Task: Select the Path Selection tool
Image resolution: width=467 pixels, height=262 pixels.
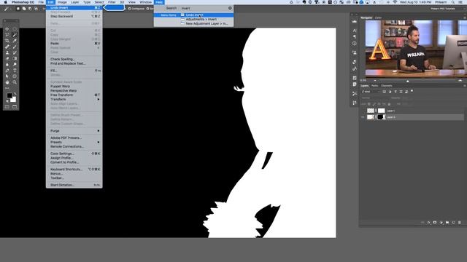Action: click(7, 76)
